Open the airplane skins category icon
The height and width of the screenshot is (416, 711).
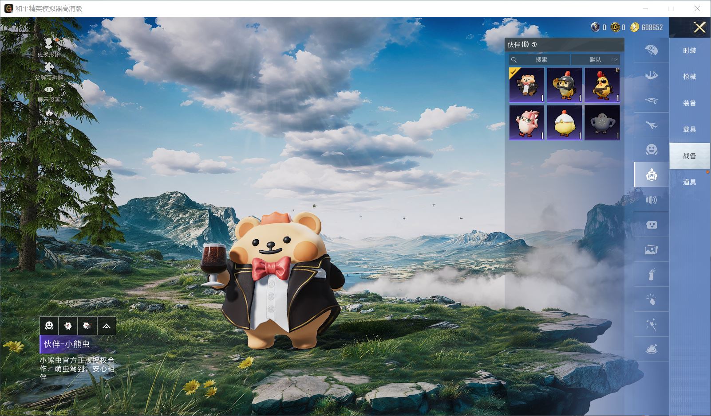651,125
